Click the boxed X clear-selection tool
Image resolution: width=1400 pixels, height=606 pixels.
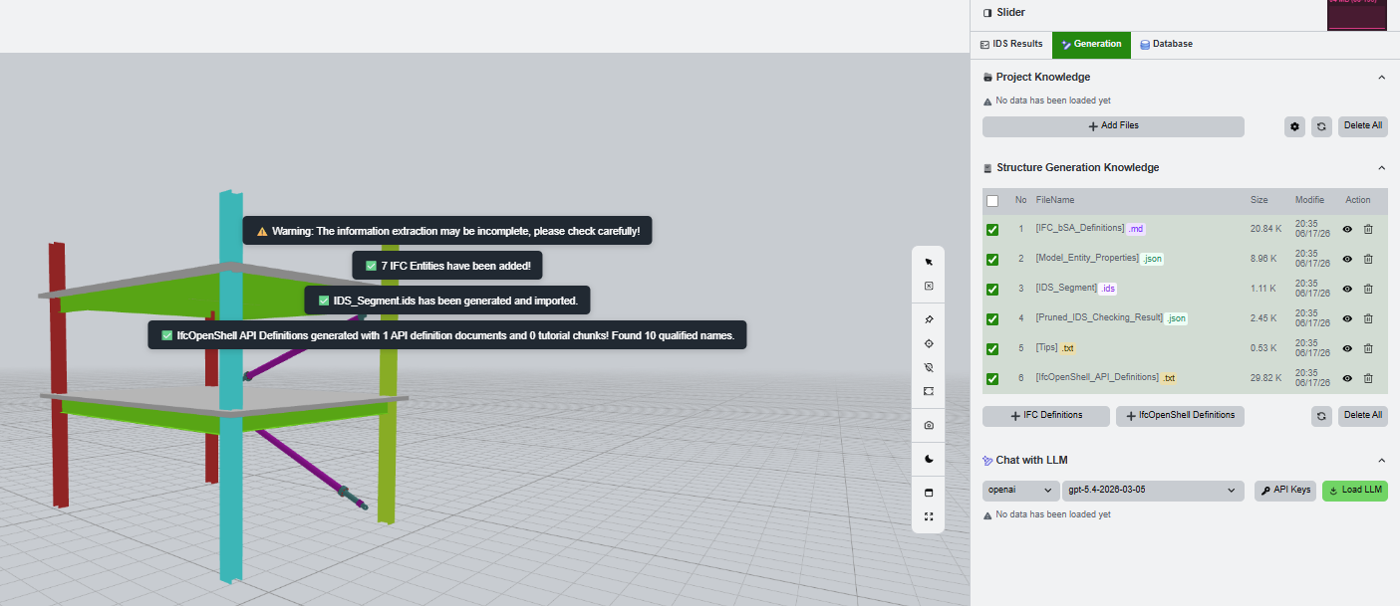(929, 286)
